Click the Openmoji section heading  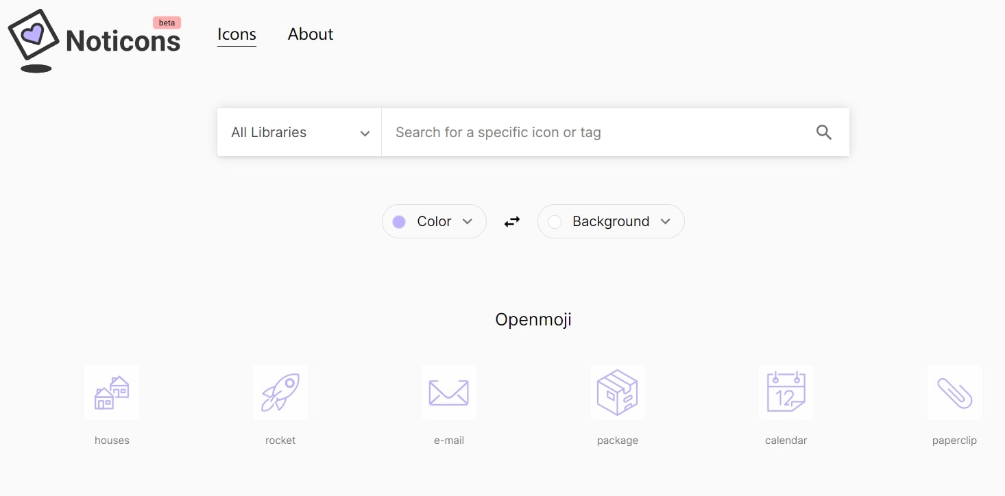533,319
